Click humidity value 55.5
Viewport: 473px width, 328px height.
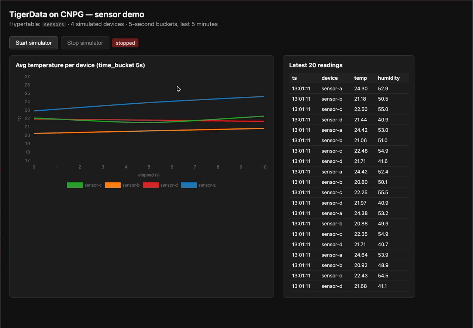[x=383, y=192]
